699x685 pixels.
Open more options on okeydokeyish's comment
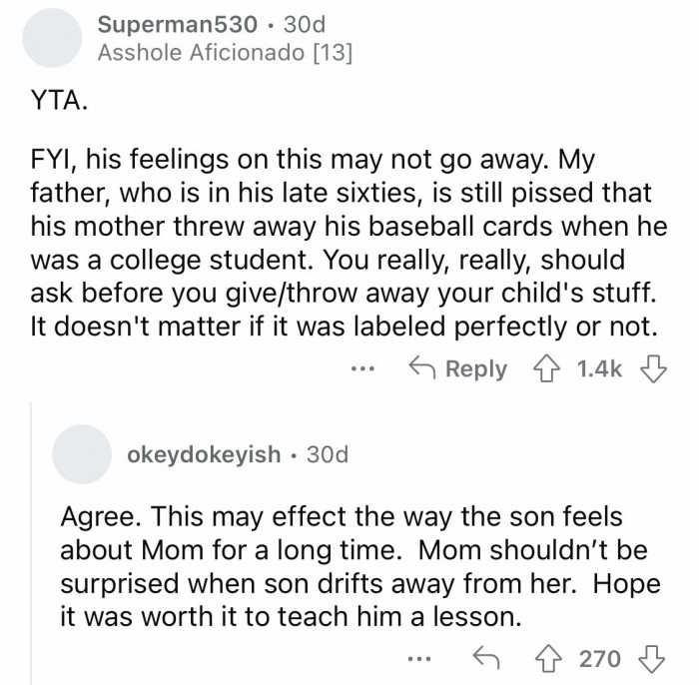point(423,658)
